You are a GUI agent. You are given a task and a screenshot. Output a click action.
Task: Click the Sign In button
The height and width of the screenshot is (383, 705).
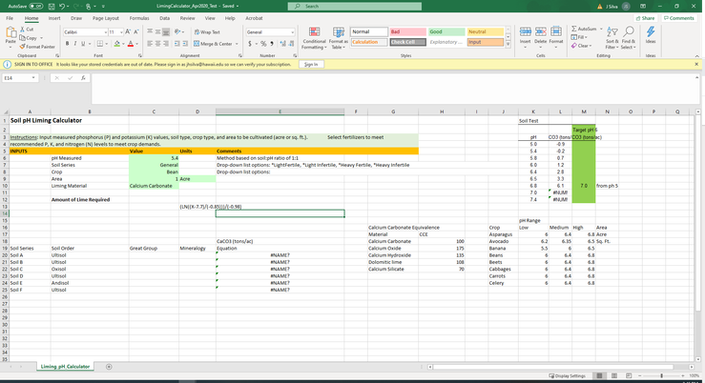[311, 64]
